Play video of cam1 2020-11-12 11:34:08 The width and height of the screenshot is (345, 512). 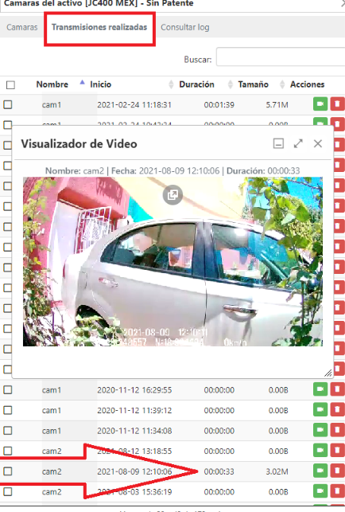320,430
